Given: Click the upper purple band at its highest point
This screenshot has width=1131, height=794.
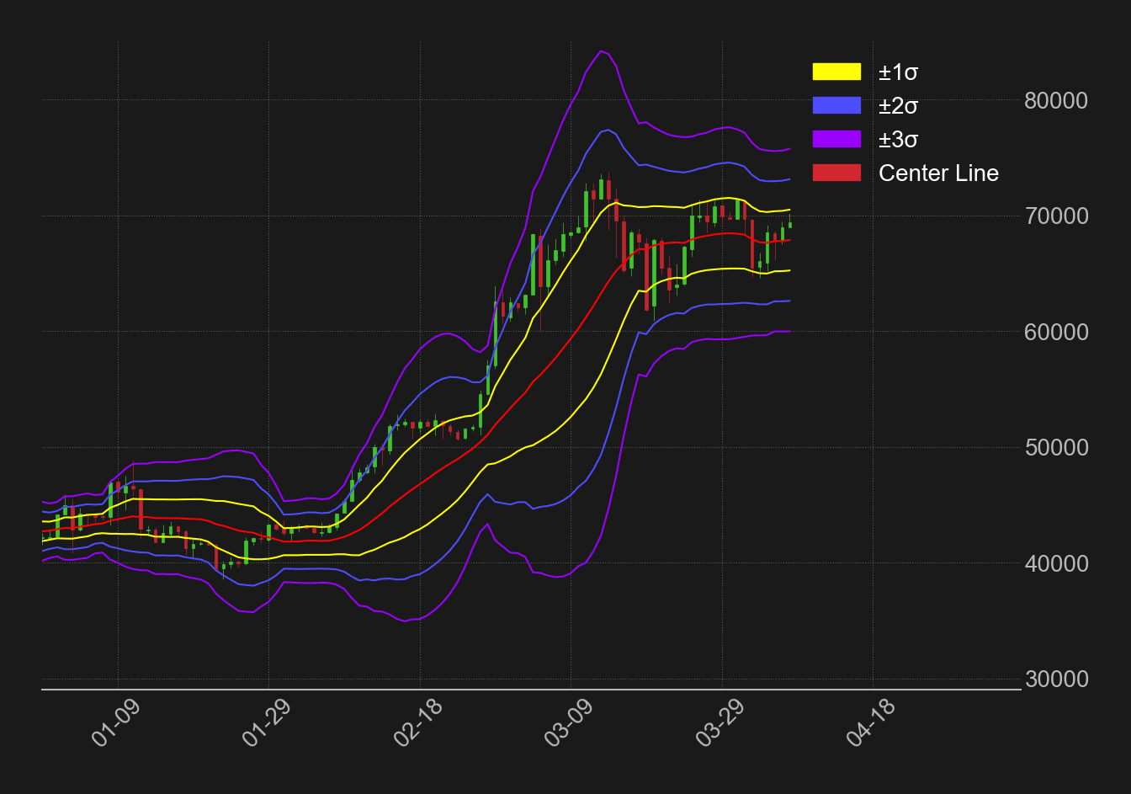Looking at the screenshot, I should [x=603, y=51].
